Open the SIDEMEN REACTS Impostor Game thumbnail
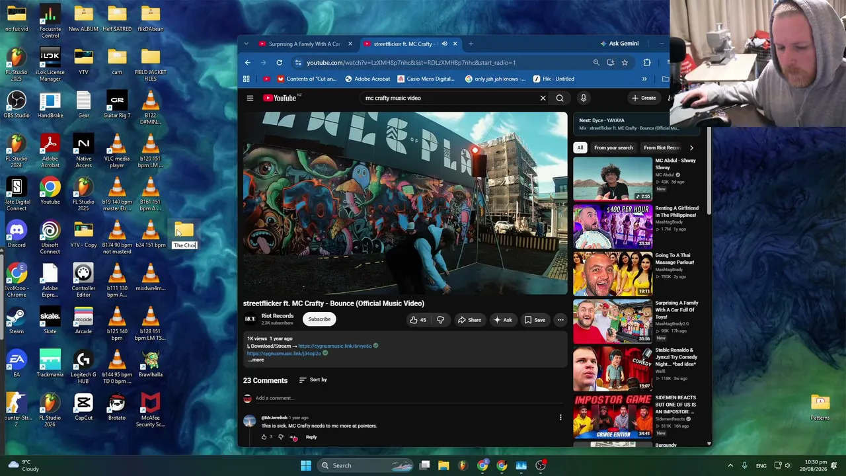Screen dimensions: 846x476 pyautogui.click(x=613, y=416)
